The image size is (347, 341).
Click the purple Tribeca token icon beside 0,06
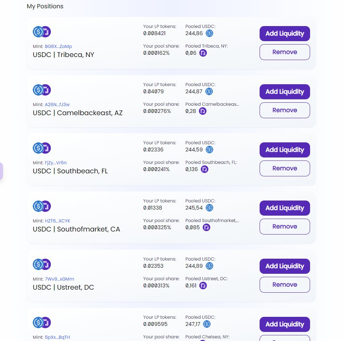(203, 53)
